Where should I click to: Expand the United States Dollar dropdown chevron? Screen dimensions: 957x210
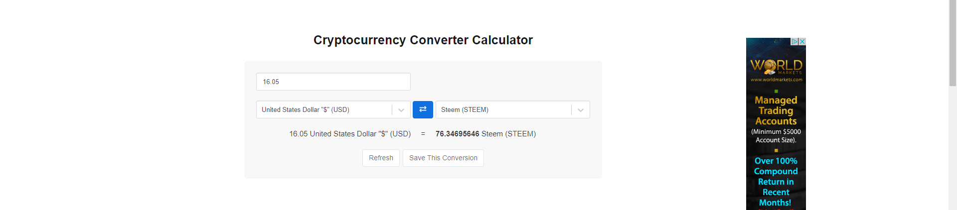pyautogui.click(x=401, y=110)
